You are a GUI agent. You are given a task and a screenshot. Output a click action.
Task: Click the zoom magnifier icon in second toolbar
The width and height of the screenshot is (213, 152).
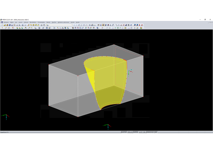coord(75,28)
